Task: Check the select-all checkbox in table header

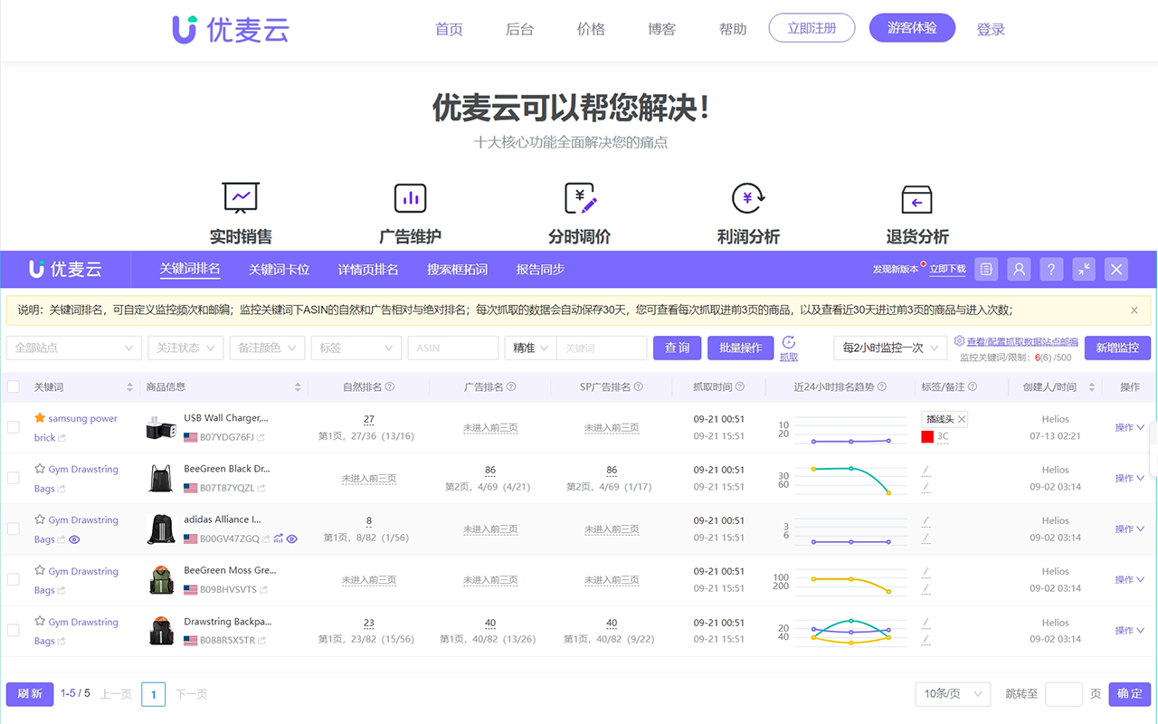Action: tap(13, 386)
